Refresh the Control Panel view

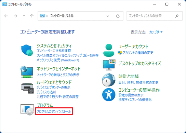pos(118,16)
